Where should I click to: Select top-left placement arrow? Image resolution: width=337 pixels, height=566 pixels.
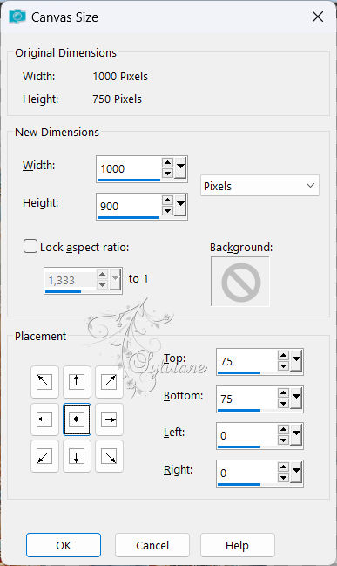pyautogui.click(x=44, y=381)
